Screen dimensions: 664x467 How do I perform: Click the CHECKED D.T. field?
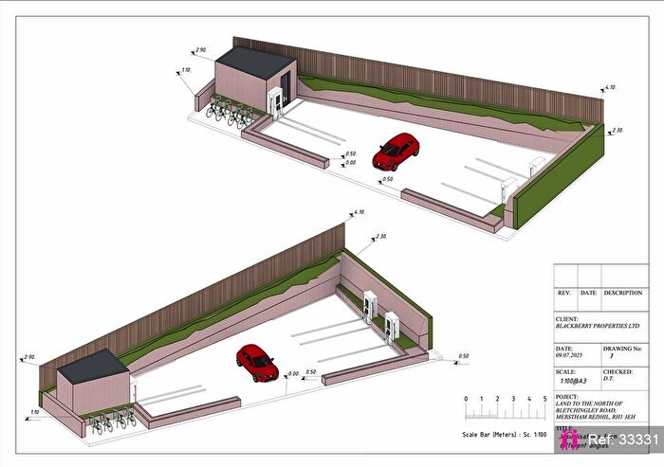point(623,375)
